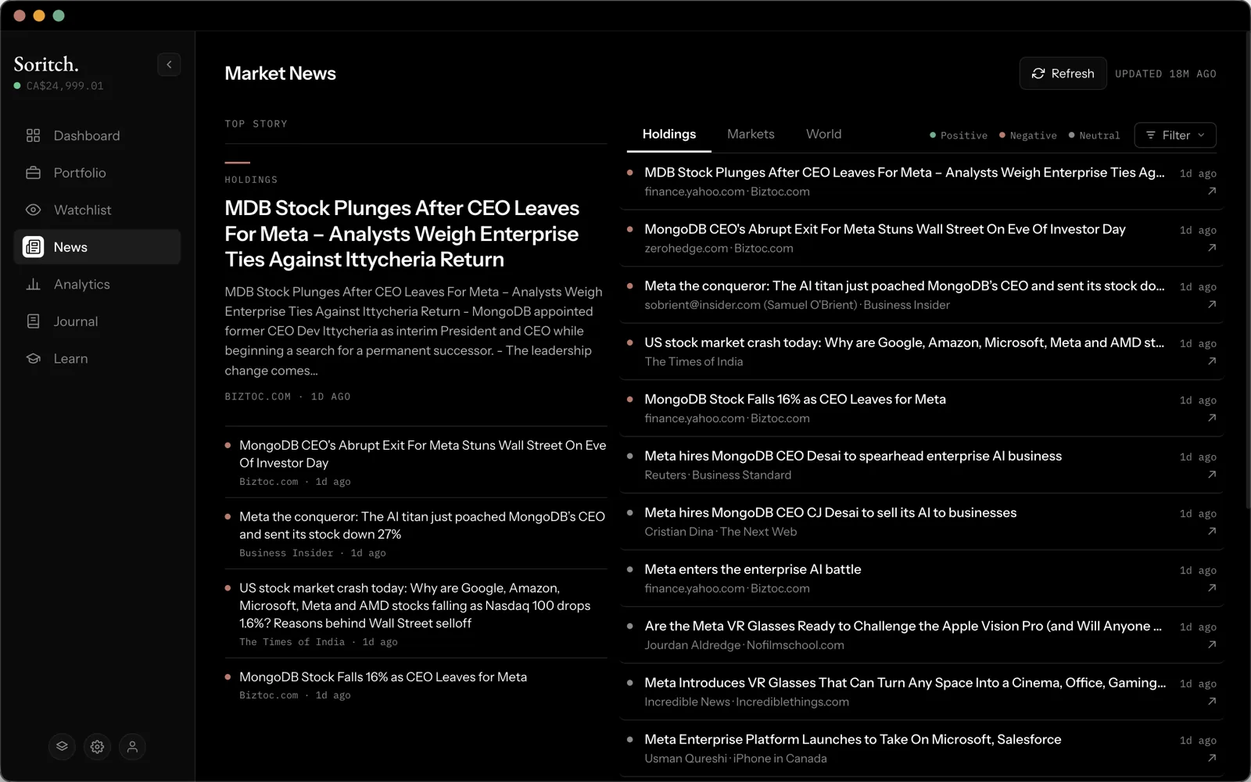The height and width of the screenshot is (782, 1251).
Task: Open external link arrow for MDB Stock Plunges
Action: [1212, 191]
